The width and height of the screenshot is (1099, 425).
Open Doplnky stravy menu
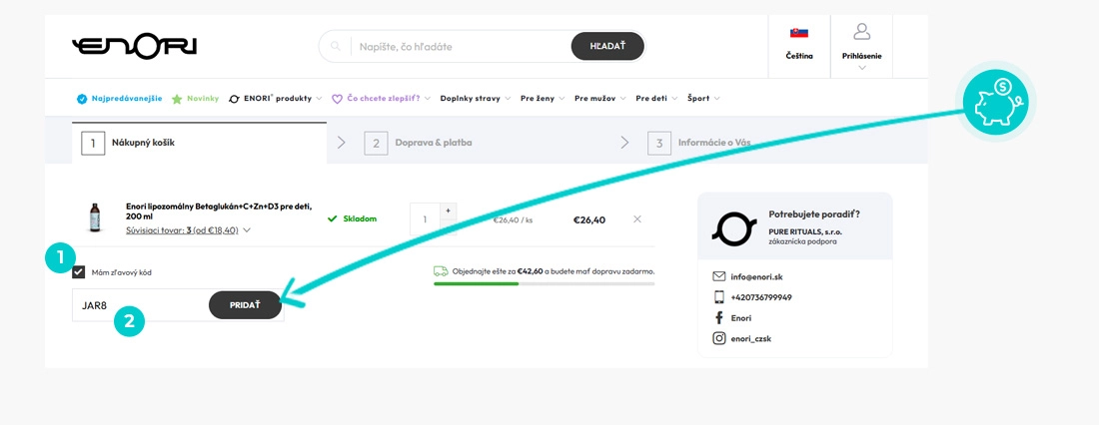click(x=476, y=99)
